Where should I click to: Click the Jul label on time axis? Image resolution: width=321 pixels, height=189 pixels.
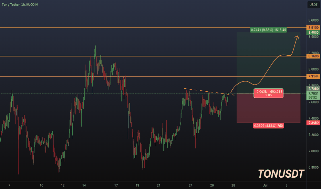[x=265, y=185]
